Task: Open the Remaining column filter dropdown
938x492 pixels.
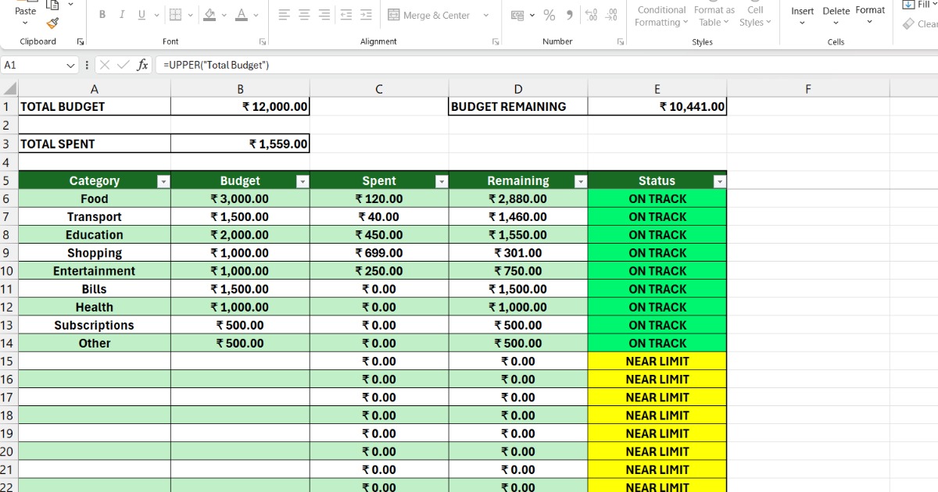Action: point(580,181)
